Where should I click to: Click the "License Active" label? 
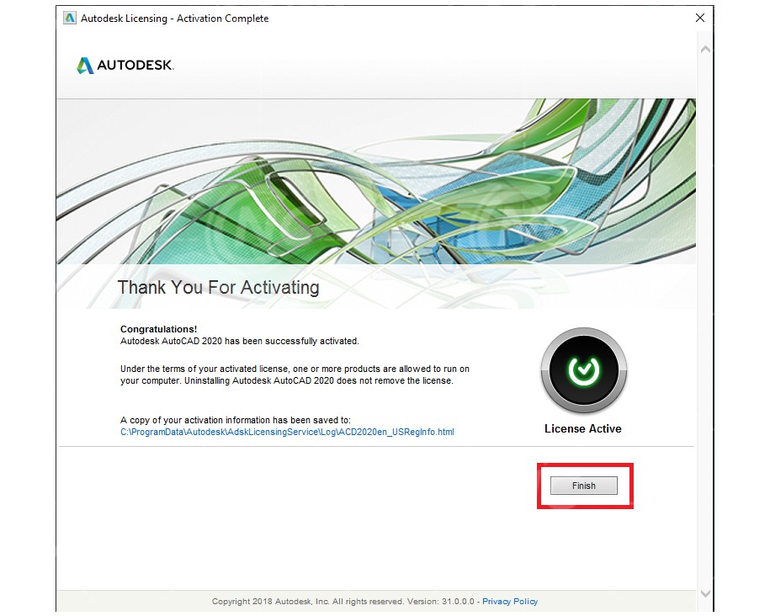tap(582, 429)
